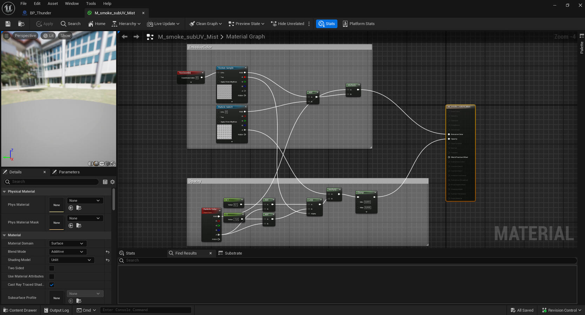Open the Shading Model Unlit dropdown

(71, 260)
